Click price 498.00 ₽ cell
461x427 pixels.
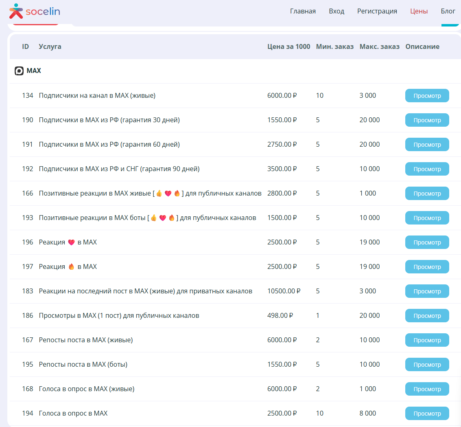pos(280,315)
